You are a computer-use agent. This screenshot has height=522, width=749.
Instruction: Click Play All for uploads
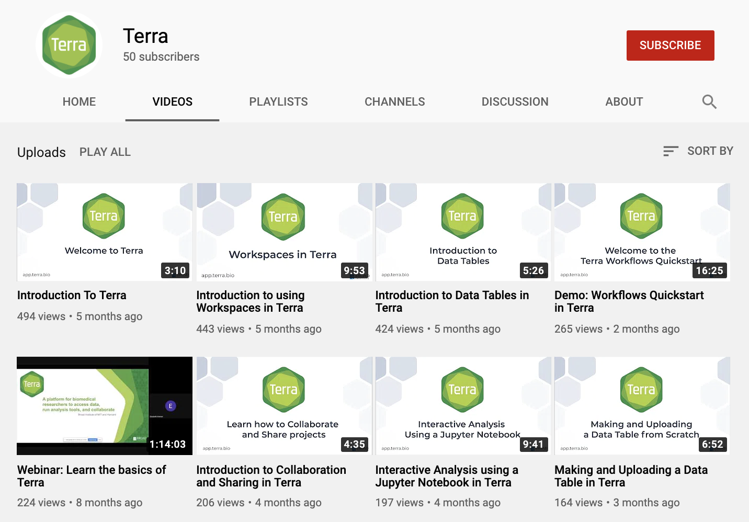point(105,152)
